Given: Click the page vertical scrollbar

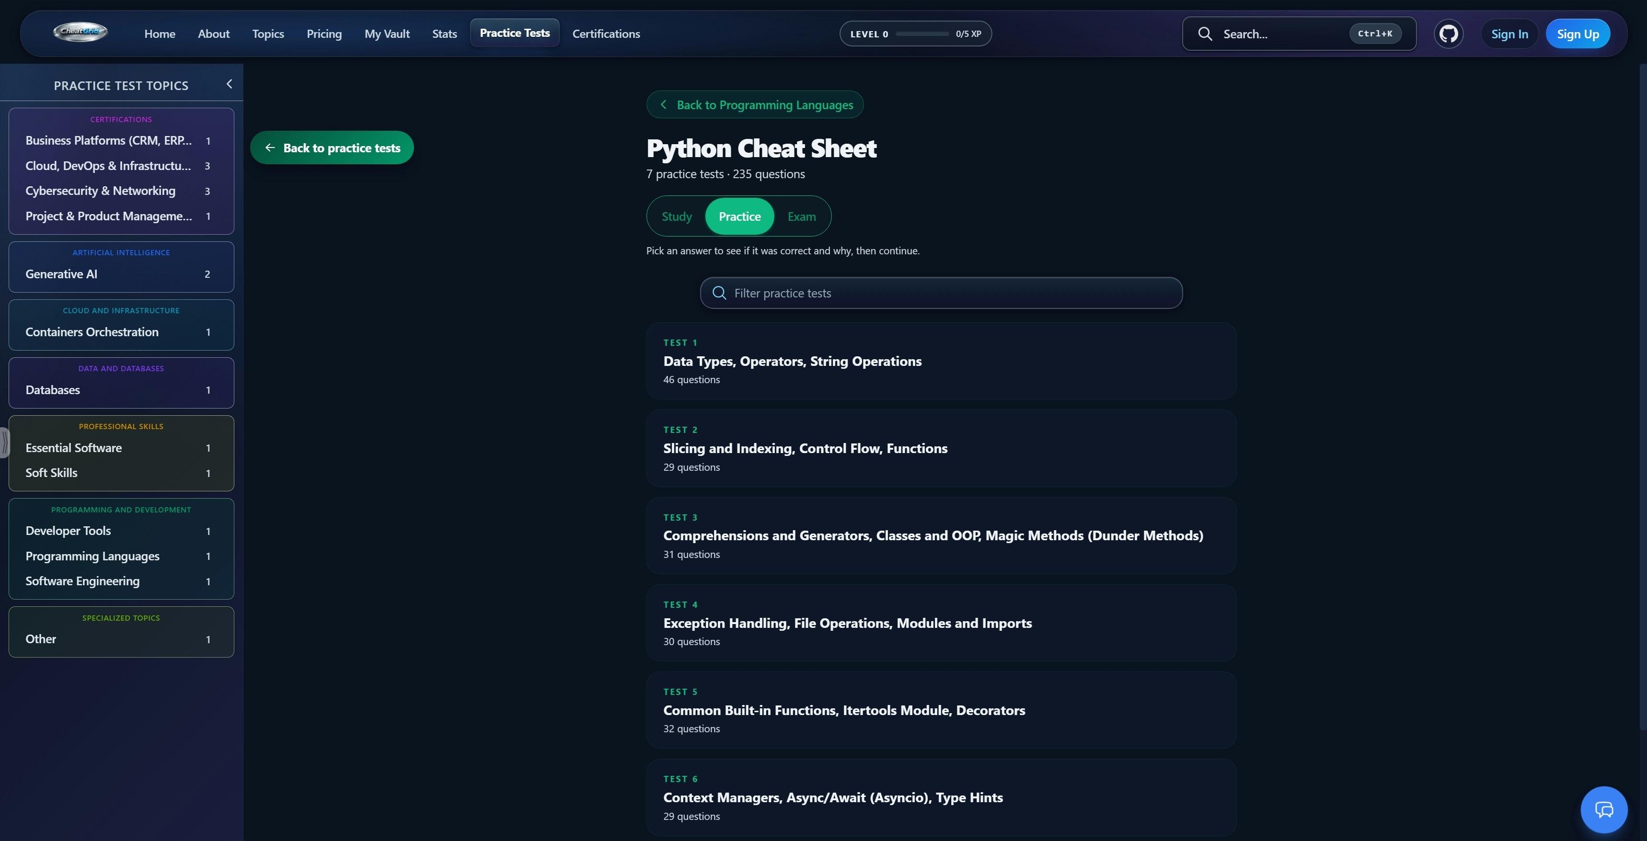Looking at the screenshot, I should 1643,396.
